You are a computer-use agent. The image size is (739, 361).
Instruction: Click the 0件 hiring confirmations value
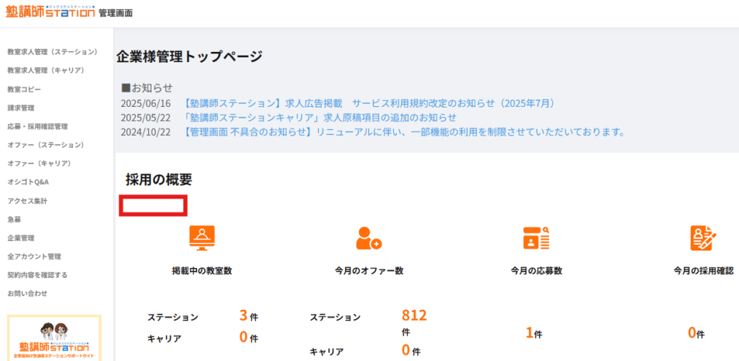tap(696, 333)
